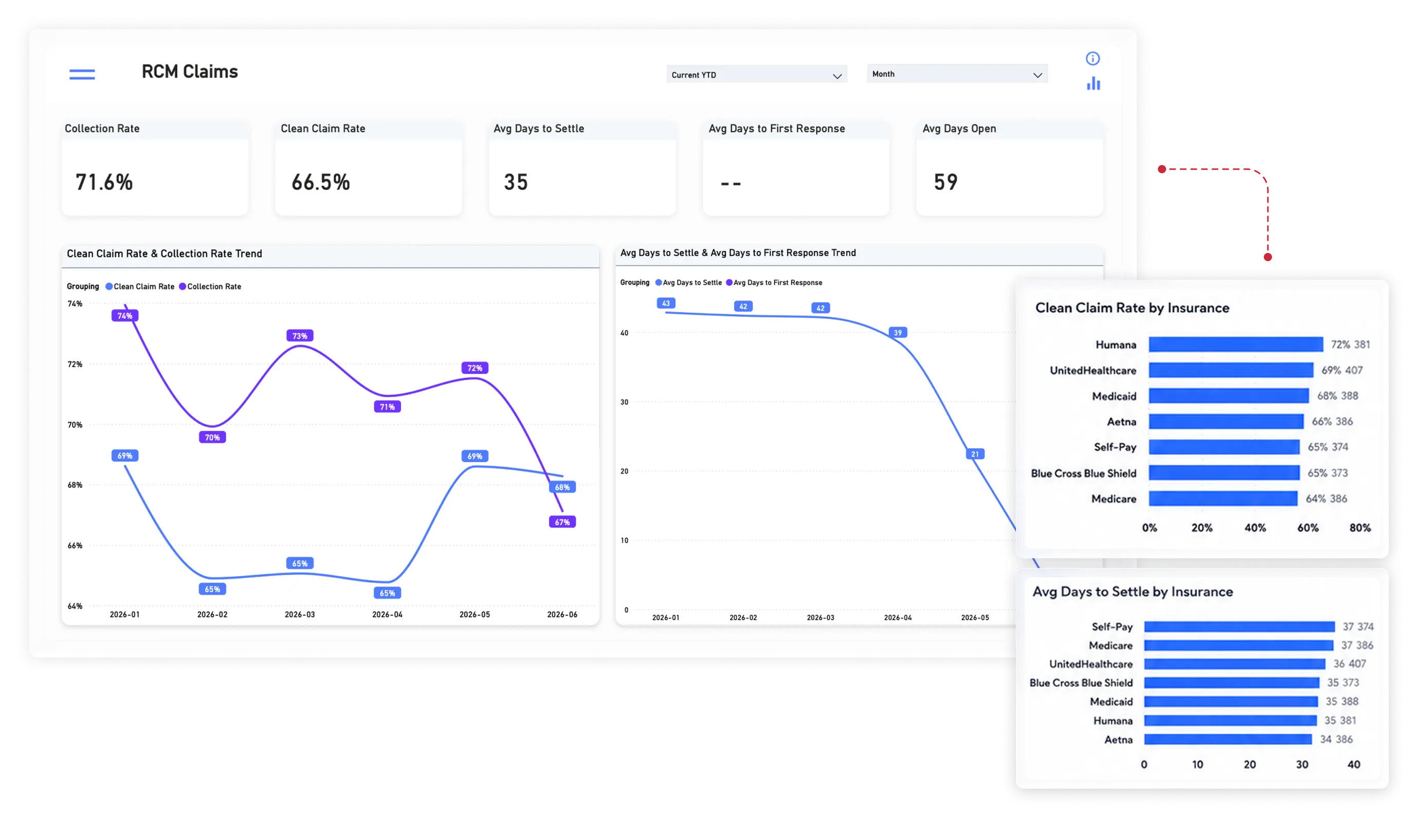1417x820 pixels.
Task: Click the 72% Collection Rate data label
Action: [x=475, y=368]
